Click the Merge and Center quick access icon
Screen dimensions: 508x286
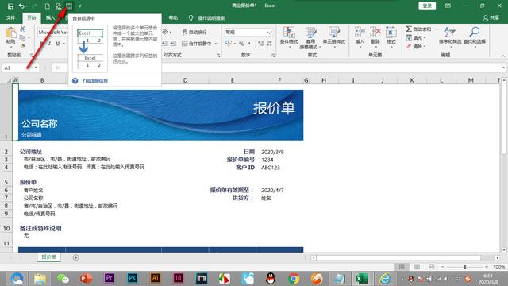pos(69,6)
